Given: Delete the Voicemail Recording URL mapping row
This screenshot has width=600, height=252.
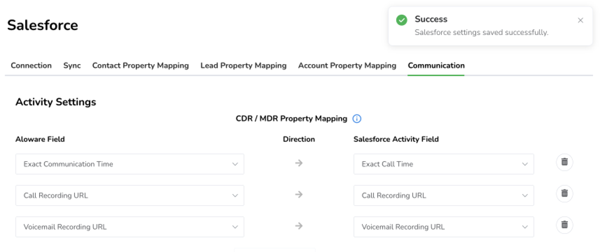Looking at the screenshot, I should (564, 225).
